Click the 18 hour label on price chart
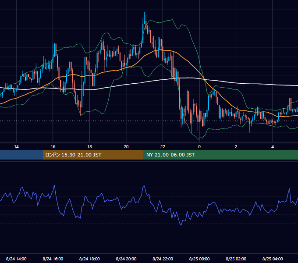Image resolution: width=298 pixels, height=263 pixels. click(x=89, y=147)
